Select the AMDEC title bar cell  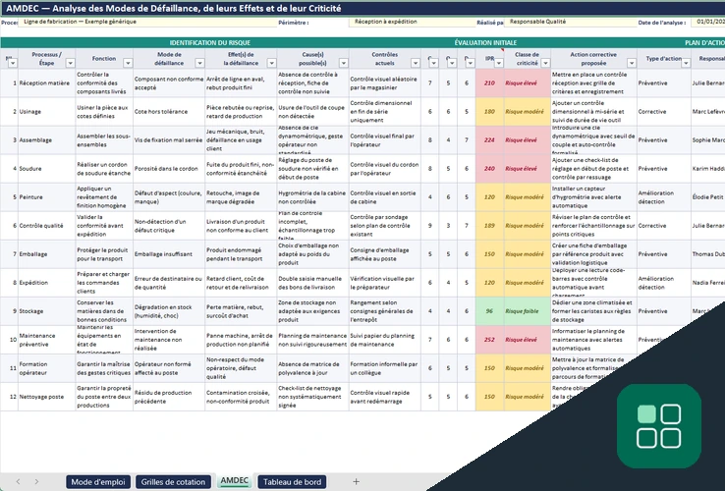[362, 8]
